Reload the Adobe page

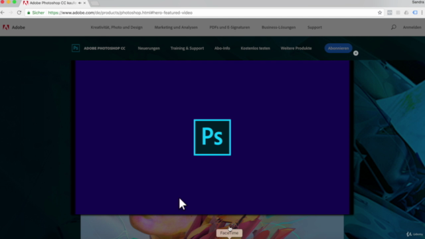(x=19, y=13)
